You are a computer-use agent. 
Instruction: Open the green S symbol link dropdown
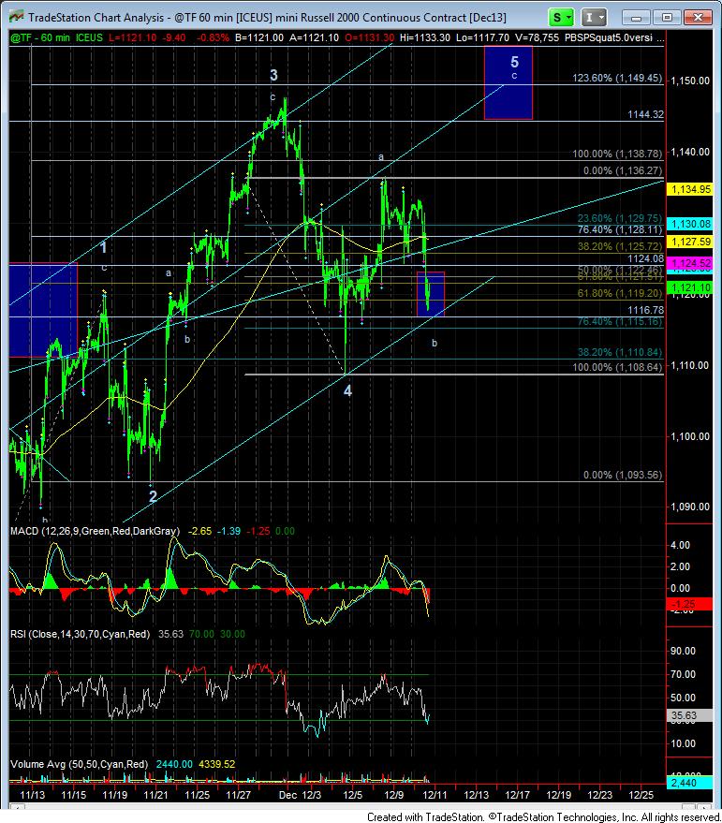point(561,17)
